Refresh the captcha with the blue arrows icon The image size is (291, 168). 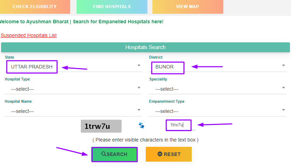tap(141, 125)
